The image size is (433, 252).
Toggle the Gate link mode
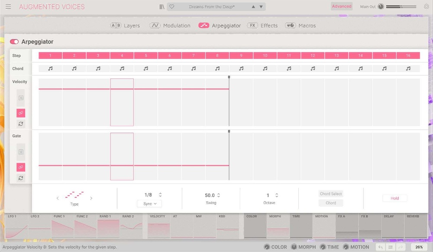pyautogui.click(x=20, y=167)
